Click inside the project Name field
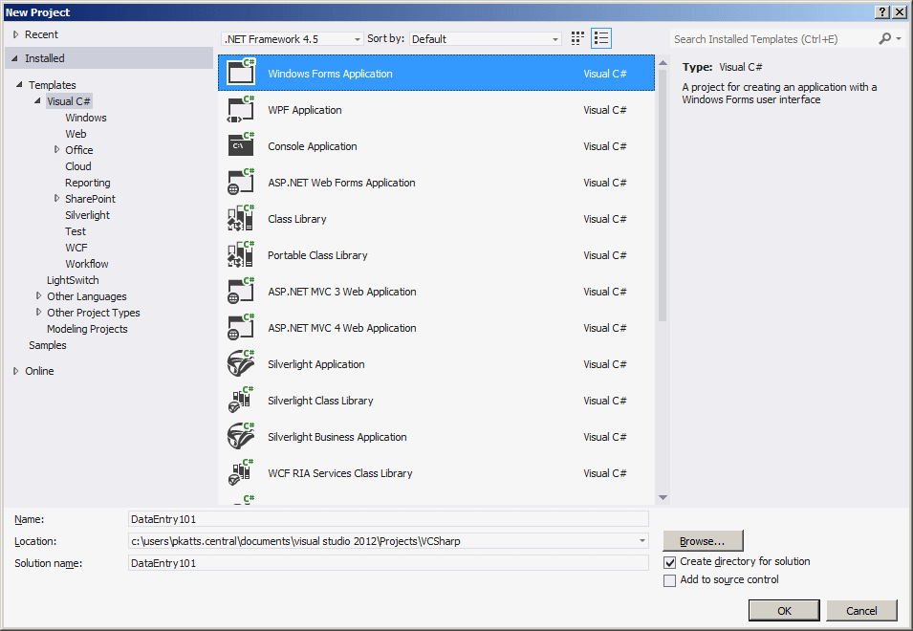Image resolution: width=913 pixels, height=631 pixels. pyautogui.click(x=388, y=518)
